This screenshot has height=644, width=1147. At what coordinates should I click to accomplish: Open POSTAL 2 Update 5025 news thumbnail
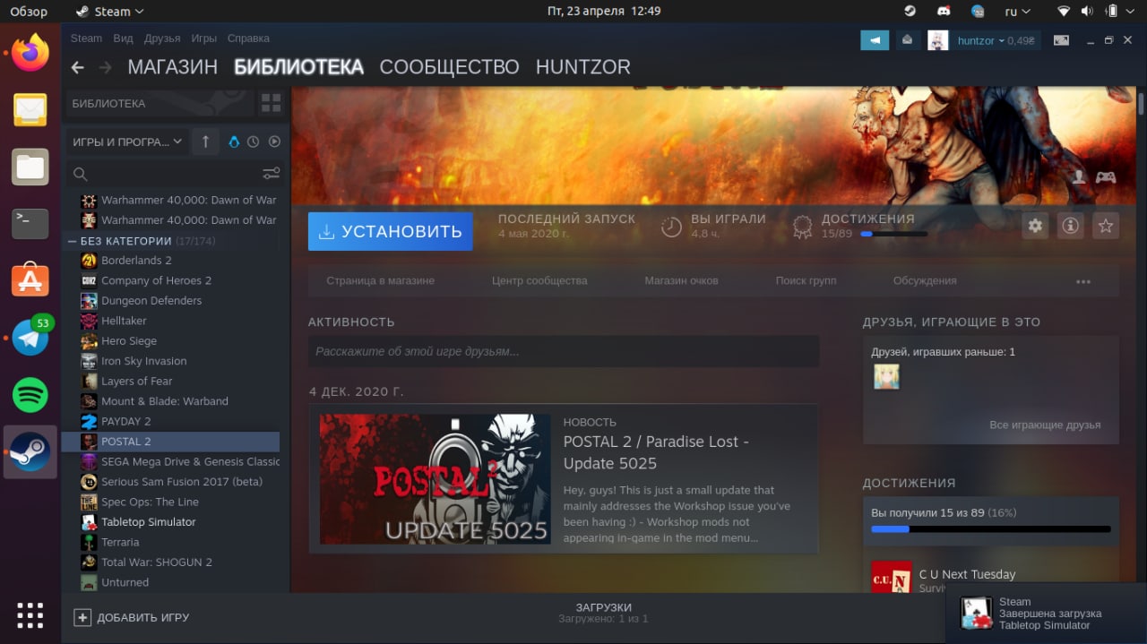pyautogui.click(x=436, y=478)
